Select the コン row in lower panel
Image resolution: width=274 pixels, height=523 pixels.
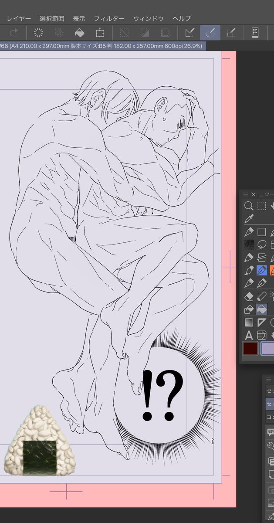point(270,417)
